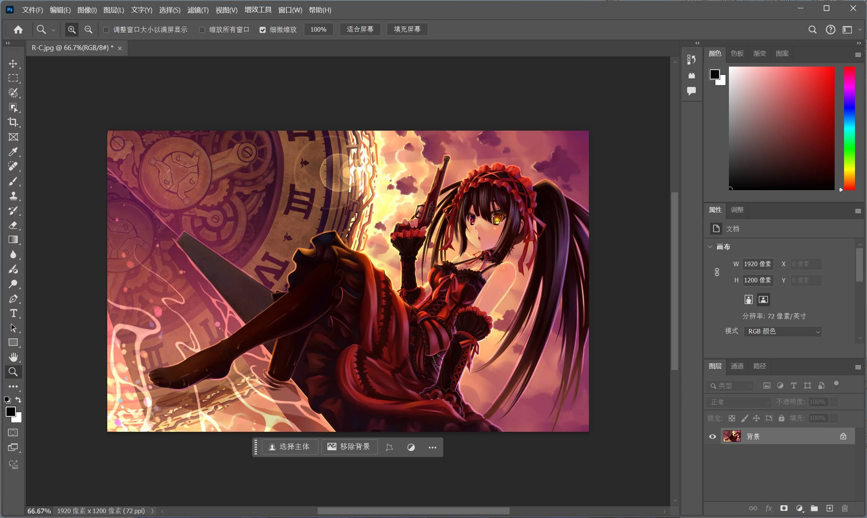Select the Eyedropper tool

coord(13,152)
